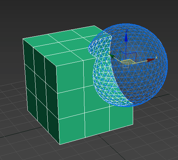Viewport: 178px width, 160px height.
Task: Click the small gray square at gizmo center
Action: point(126,65)
